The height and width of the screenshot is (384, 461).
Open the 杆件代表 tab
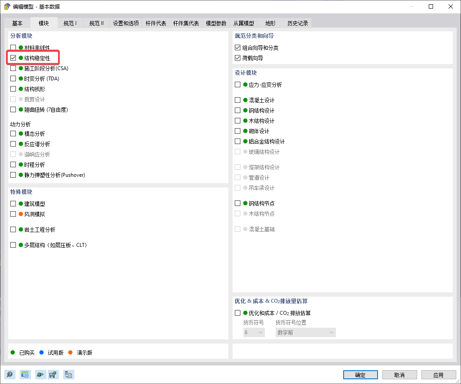point(156,23)
